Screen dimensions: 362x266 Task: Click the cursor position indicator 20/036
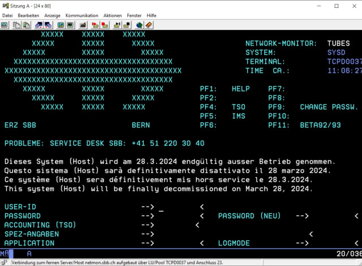[x=349, y=254]
